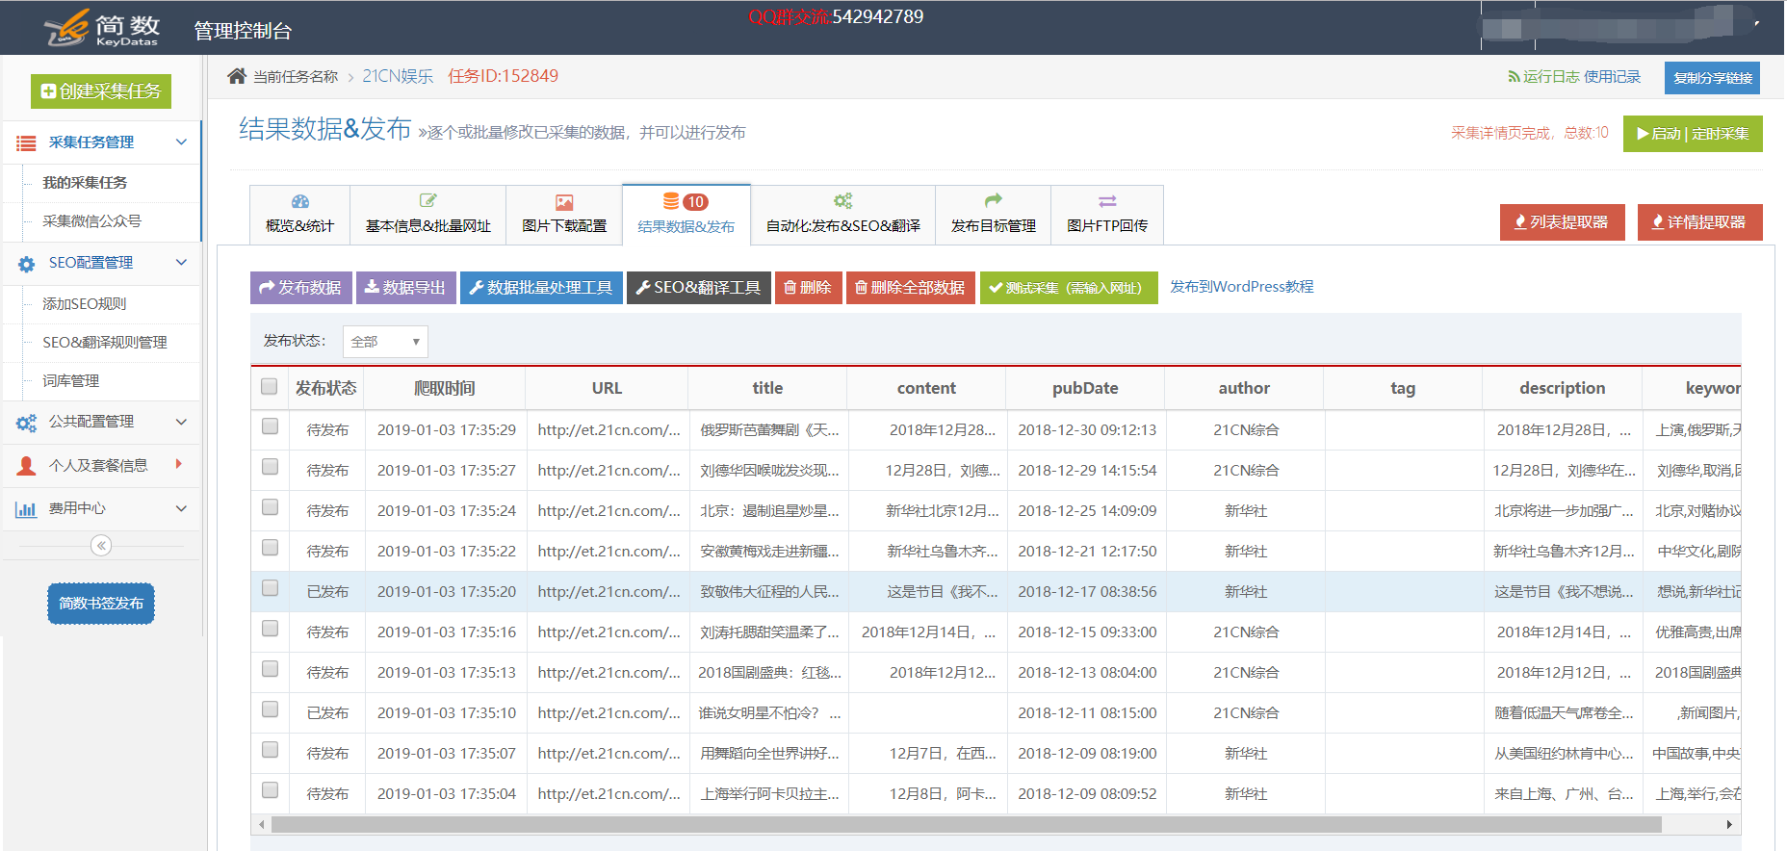
Task: Open 我的采集任务 in sidebar
Action: 85,183
